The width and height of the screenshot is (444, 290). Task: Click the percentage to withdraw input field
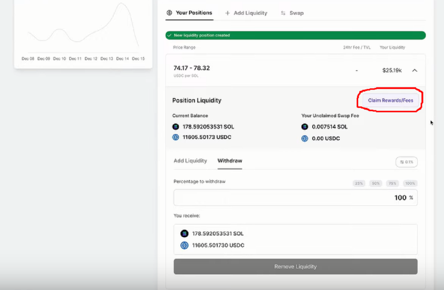click(x=295, y=197)
